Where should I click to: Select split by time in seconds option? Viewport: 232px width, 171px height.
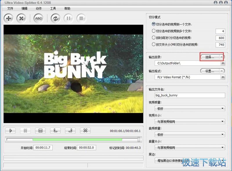point(172,38)
